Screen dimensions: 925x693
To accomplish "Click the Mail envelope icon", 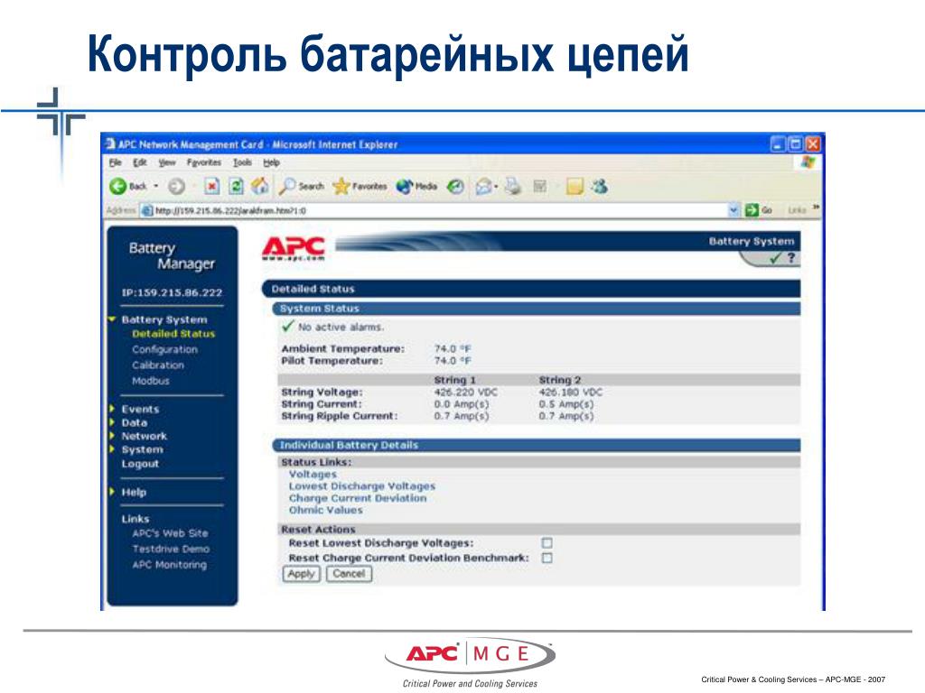I will [x=484, y=187].
